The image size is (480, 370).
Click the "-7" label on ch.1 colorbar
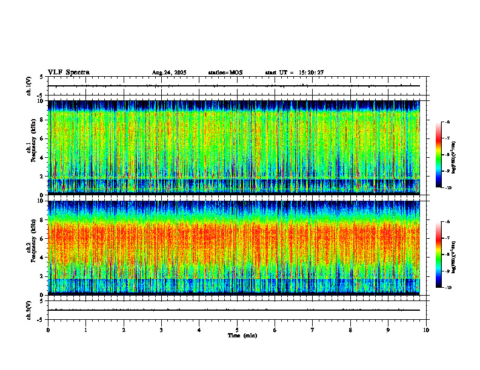(447, 138)
